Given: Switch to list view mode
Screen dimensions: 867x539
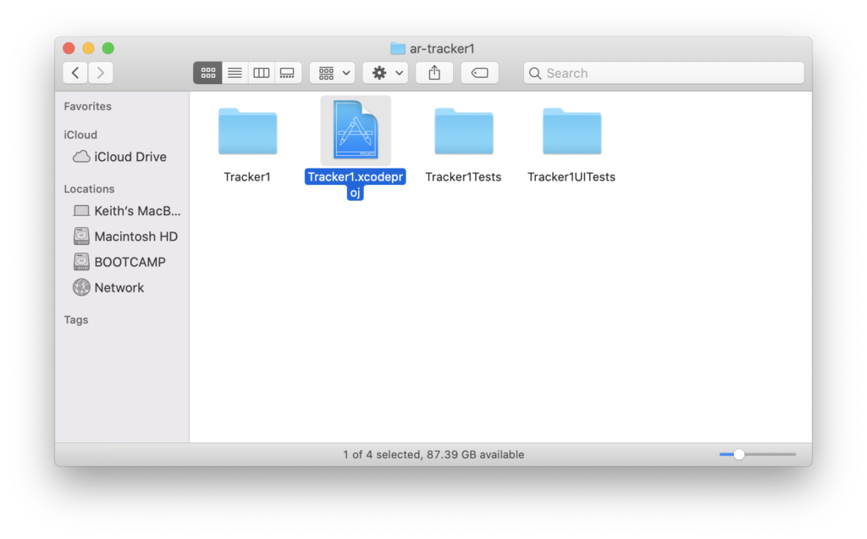Looking at the screenshot, I should (x=235, y=73).
